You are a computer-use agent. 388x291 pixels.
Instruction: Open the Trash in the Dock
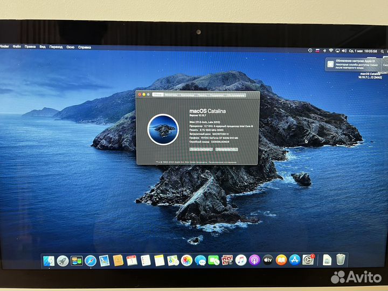[341, 260]
